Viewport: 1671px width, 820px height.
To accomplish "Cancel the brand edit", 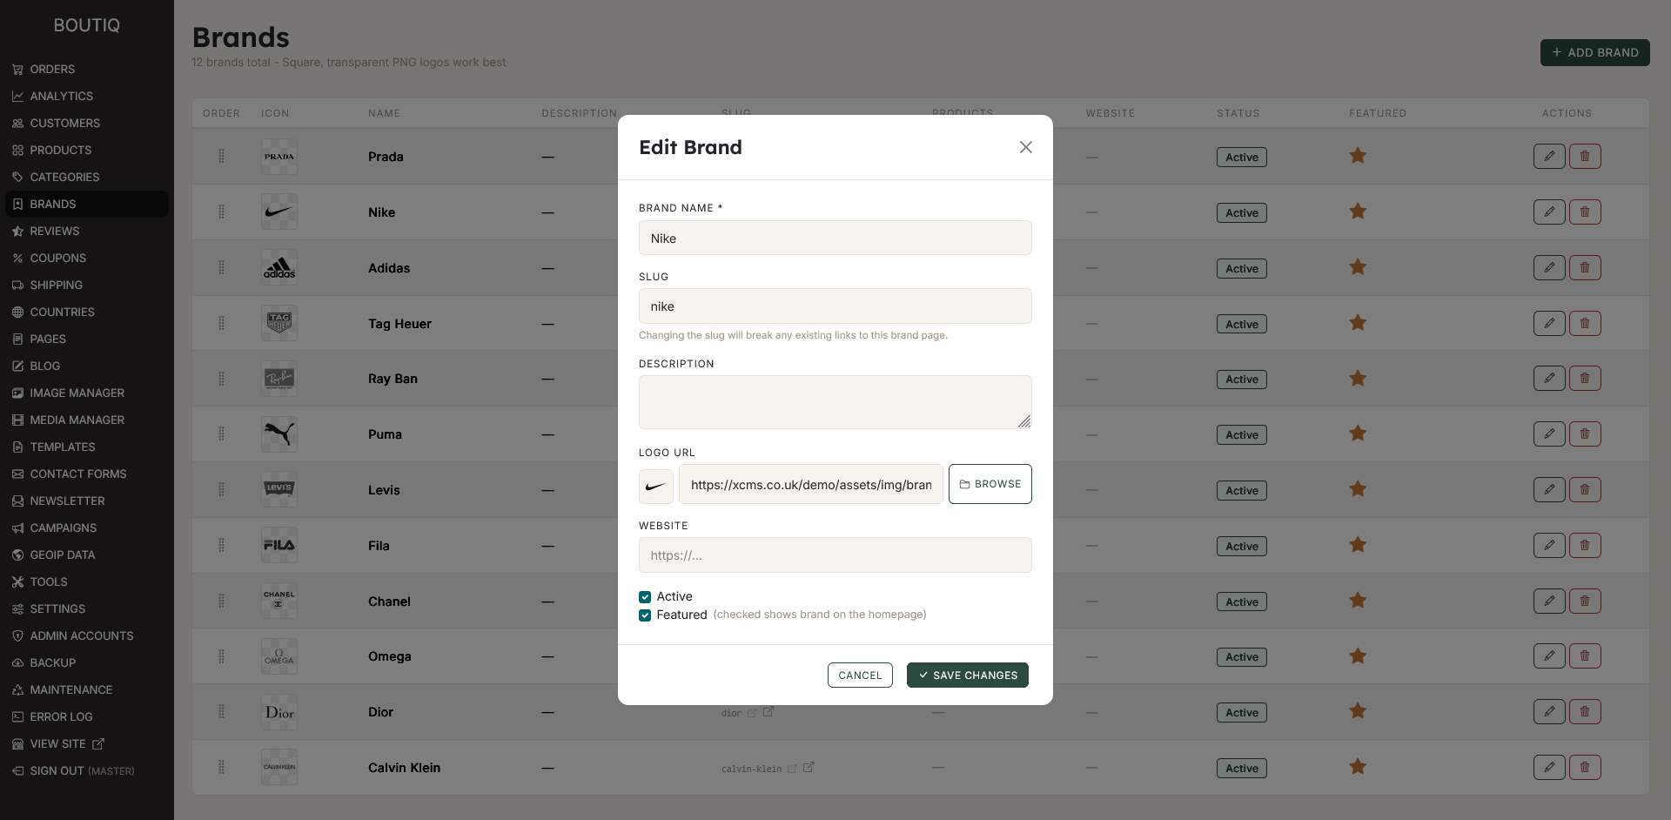I will 860,675.
